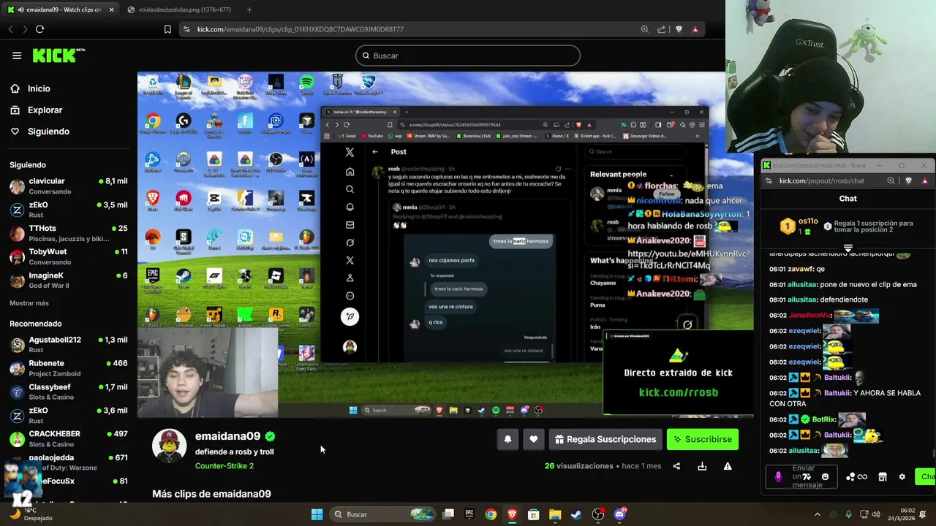The width and height of the screenshot is (936, 526).
Task: Open Google Chrome from the taskbar
Action: tap(491, 514)
